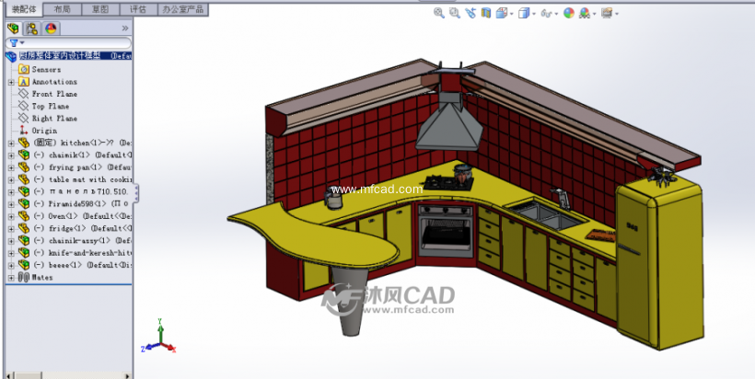The width and height of the screenshot is (755, 379).
Task: Click the tree horizontal scrollbar right arrow
Action: point(127,375)
